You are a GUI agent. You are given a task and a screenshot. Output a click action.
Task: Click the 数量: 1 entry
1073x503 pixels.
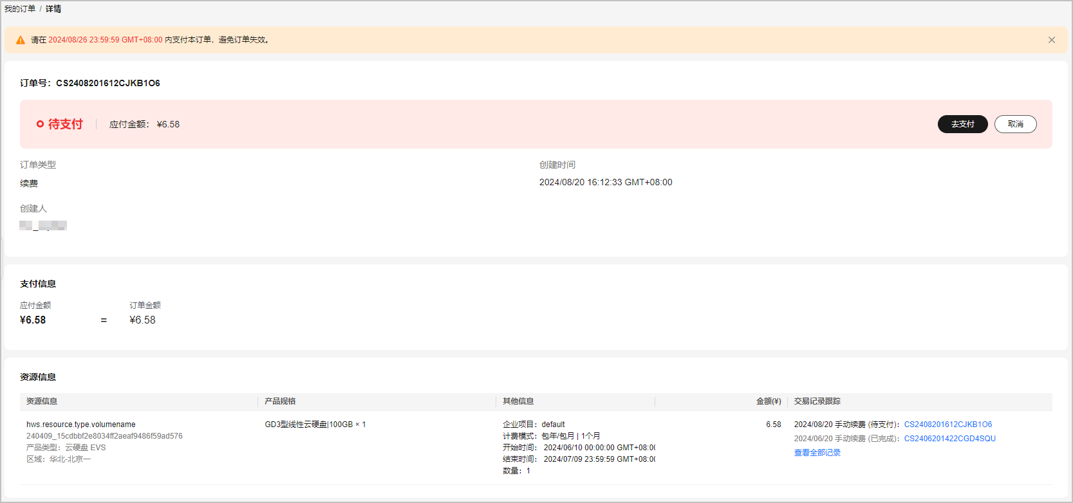[x=517, y=471]
